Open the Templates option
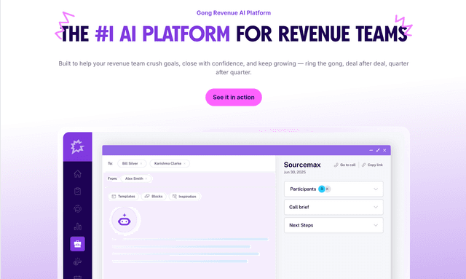 [123, 197]
